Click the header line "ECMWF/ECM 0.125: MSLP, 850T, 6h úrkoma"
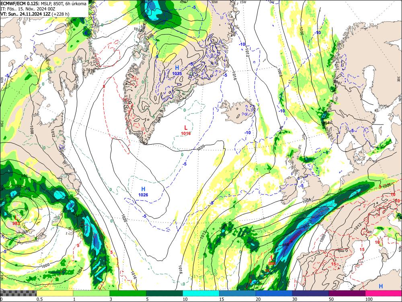The width and height of the screenshot is (402, 302). tap(43, 4)
